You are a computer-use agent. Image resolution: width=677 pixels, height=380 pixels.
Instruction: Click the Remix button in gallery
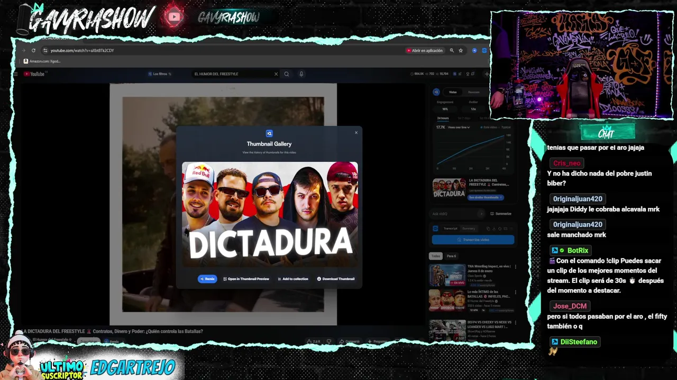click(x=207, y=279)
